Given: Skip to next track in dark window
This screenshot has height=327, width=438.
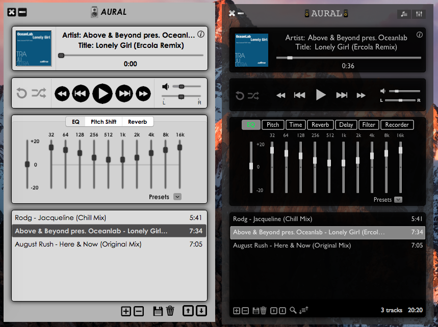Looking at the screenshot, I should pos(342,95).
